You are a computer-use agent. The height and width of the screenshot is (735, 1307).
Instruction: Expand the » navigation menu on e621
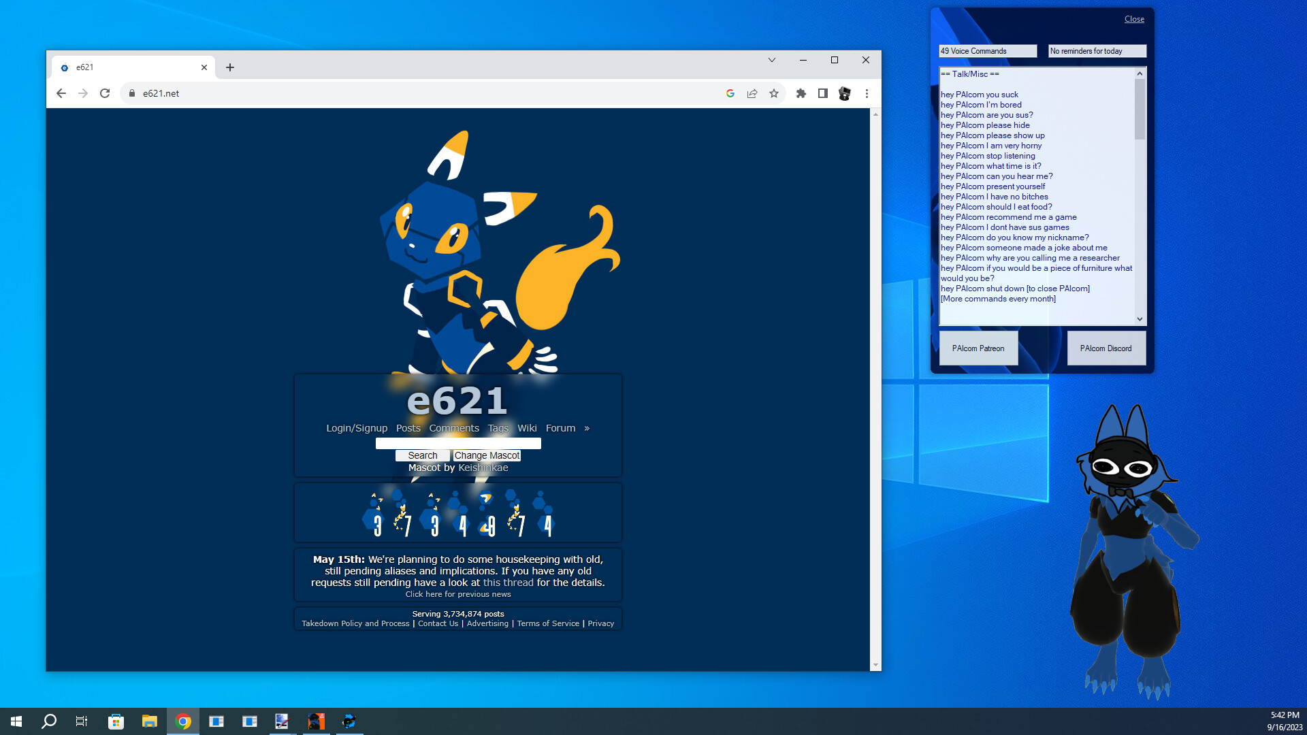[587, 428]
